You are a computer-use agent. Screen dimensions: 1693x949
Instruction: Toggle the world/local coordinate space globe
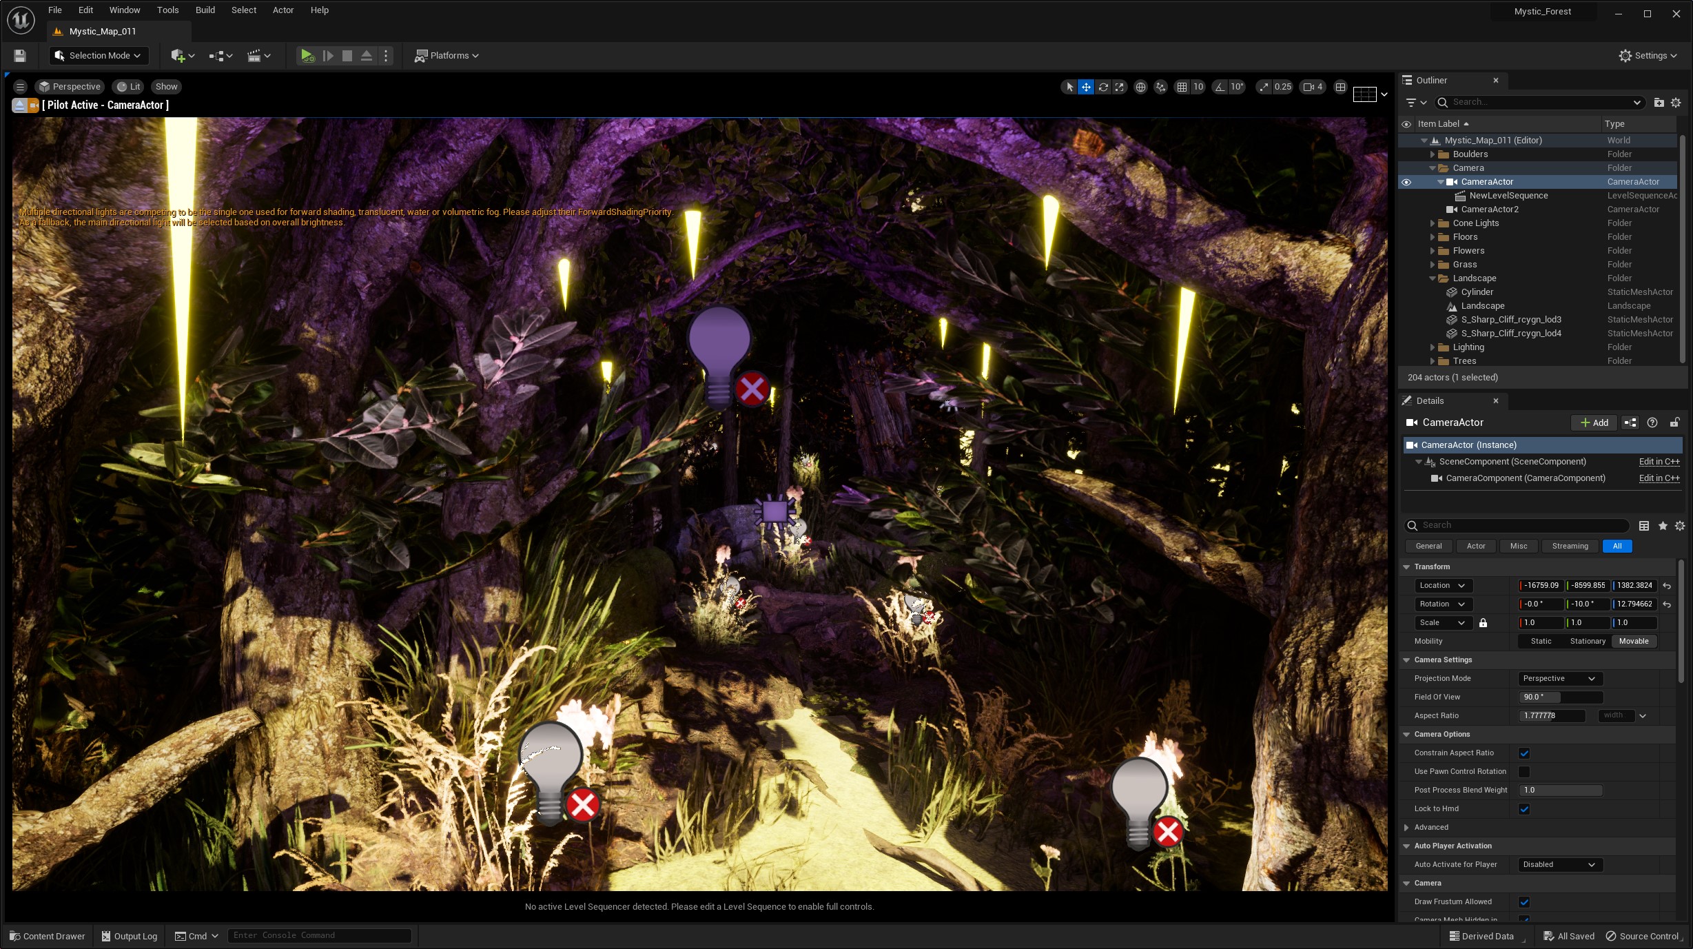[x=1140, y=87]
